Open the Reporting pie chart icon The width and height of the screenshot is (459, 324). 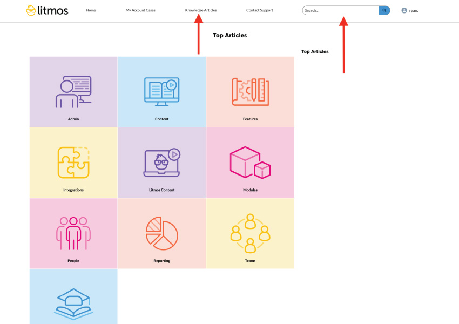161,233
